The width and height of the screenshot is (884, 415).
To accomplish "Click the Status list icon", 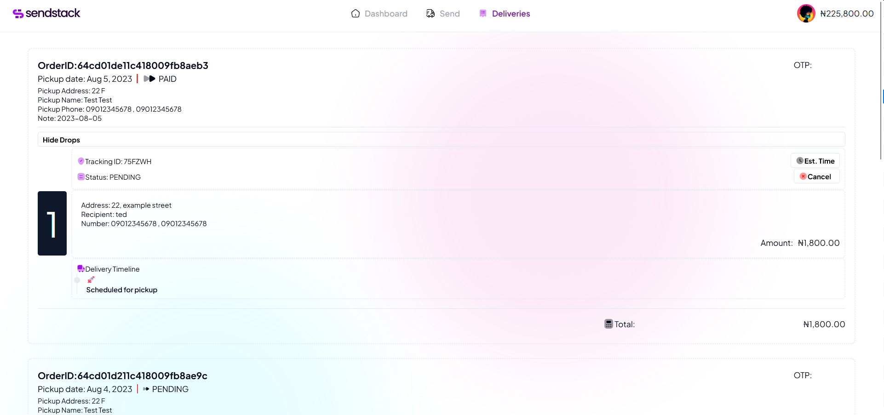I will tap(81, 176).
